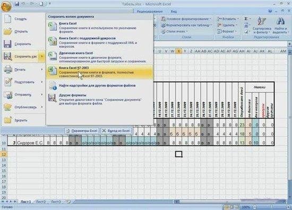Click the insert new worksheet icon
Screen dimensions: 292x210
tap(68, 202)
